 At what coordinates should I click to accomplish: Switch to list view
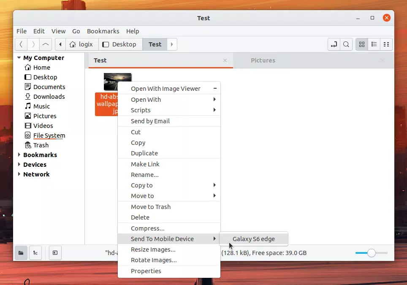[374, 44]
